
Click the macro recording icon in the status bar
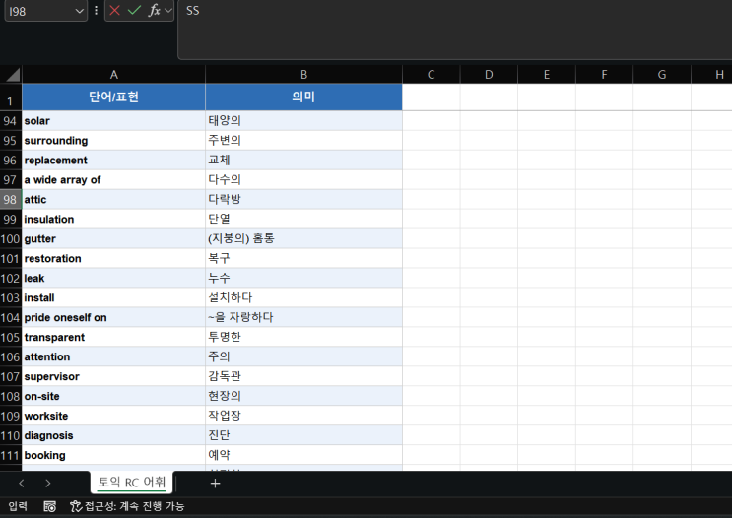click(x=50, y=506)
